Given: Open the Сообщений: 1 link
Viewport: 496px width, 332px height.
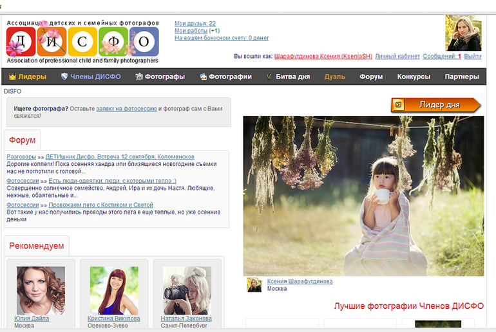Looking at the screenshot, I should 442,56.
